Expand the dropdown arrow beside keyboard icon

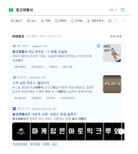(116, 10)
